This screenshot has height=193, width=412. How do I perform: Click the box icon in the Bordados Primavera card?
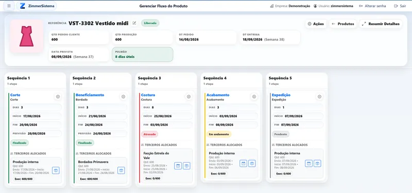(x=121, y=170)
